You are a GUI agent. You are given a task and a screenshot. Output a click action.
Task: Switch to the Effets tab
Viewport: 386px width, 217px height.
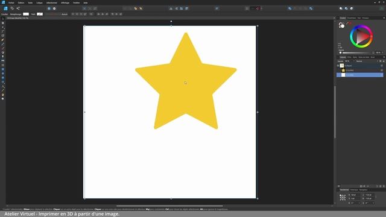(349, 57)
